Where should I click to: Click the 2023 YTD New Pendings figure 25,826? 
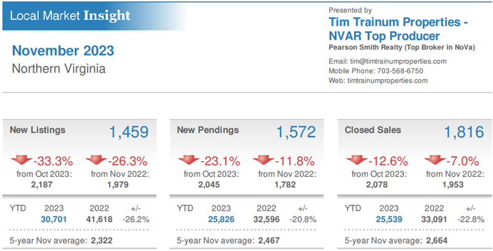click(221, 219)
